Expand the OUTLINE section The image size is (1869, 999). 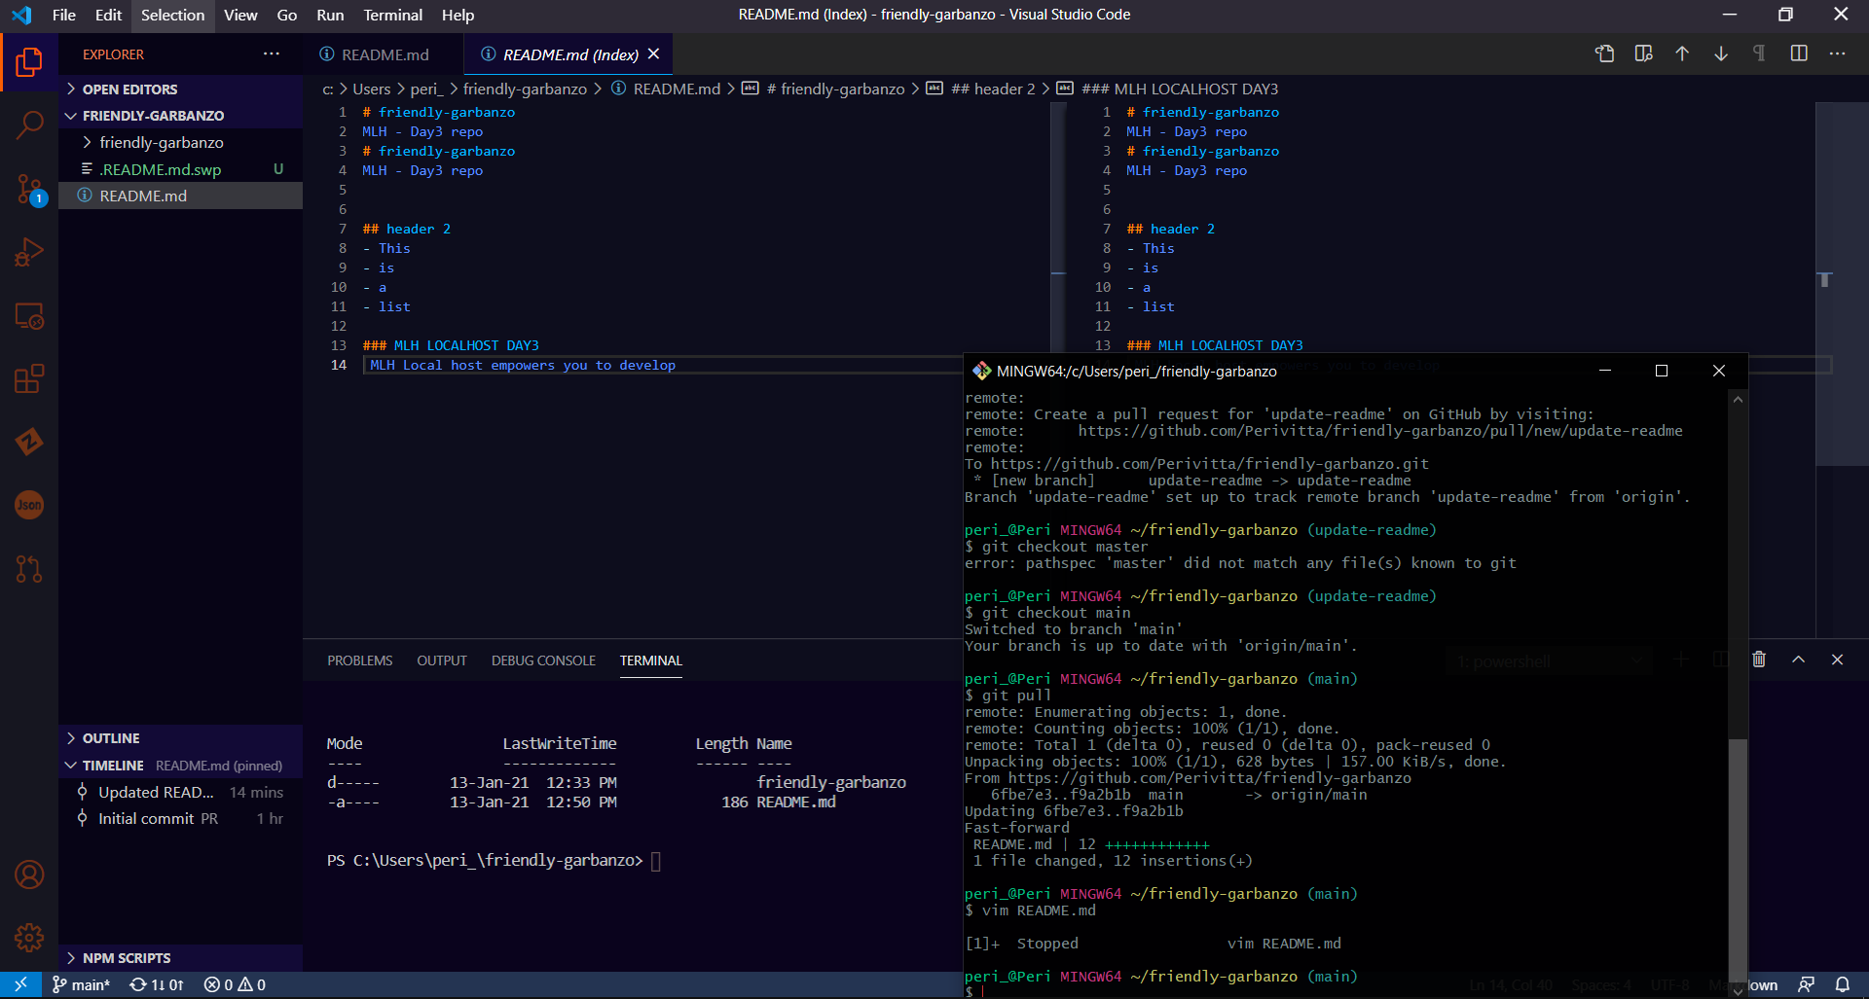click(x=110, y=738)
